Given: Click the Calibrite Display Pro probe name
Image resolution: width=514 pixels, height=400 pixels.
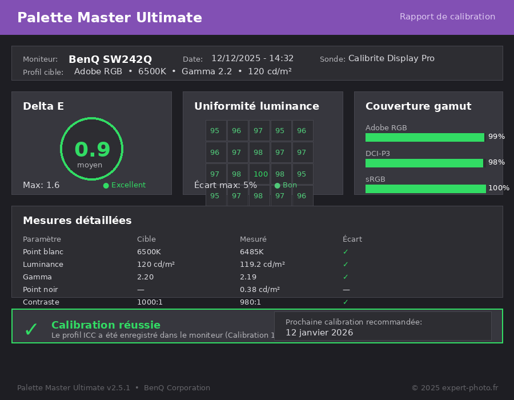Looking at the screenshot, I should (x=391, y=58).
